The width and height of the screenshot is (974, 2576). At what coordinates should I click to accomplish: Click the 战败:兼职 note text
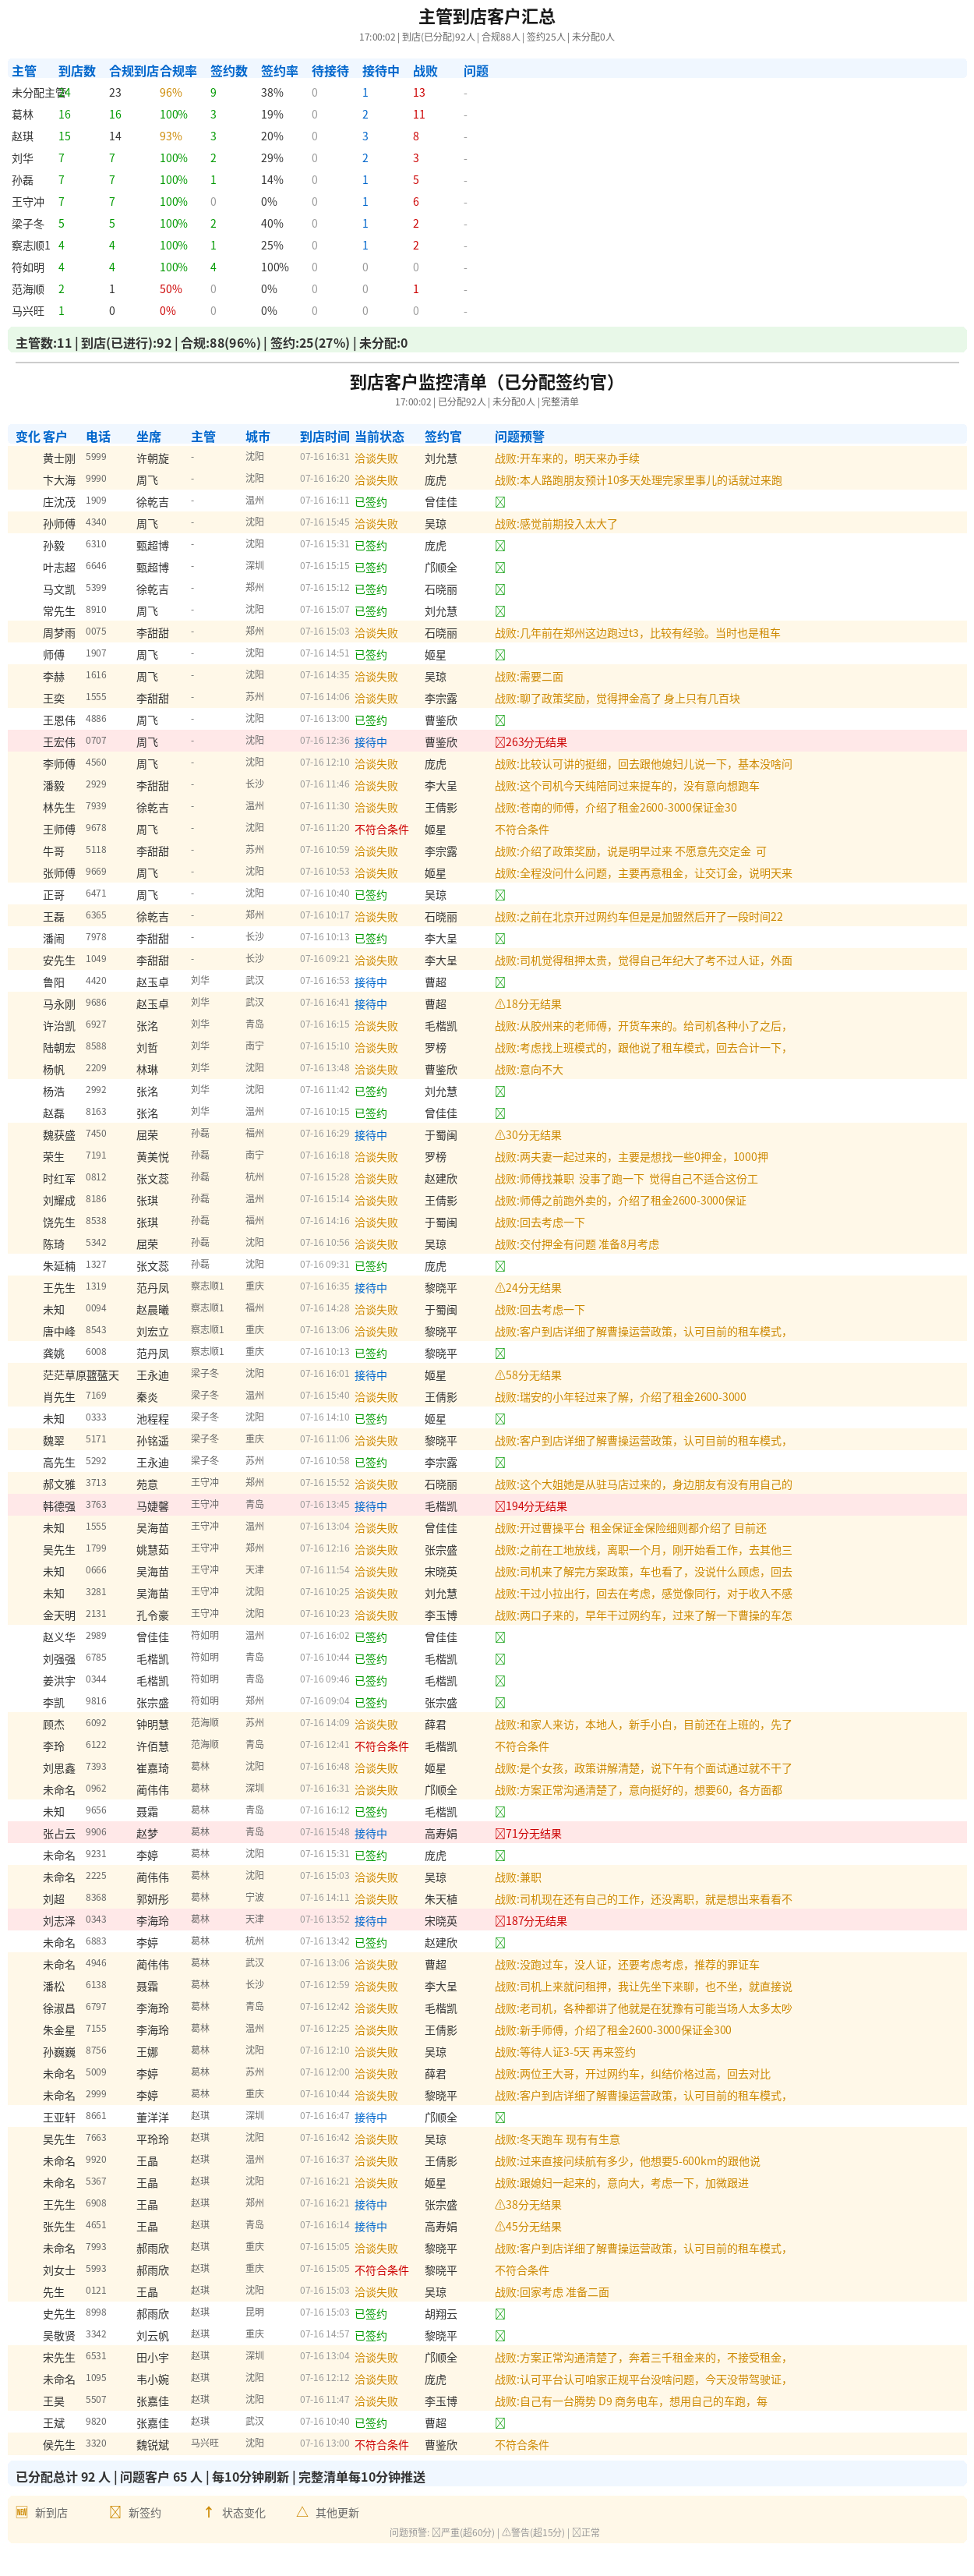pyautogui.click(x=517, y=1877)
